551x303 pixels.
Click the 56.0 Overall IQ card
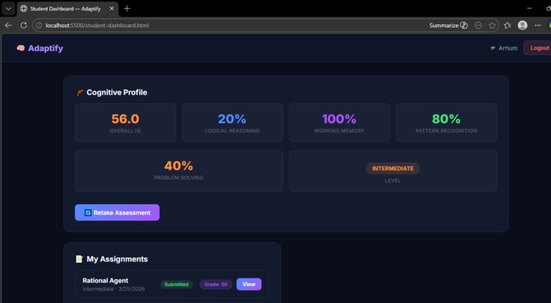(126, 122)
